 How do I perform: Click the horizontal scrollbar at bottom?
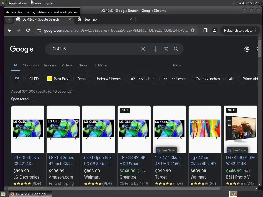pos(112,188)
